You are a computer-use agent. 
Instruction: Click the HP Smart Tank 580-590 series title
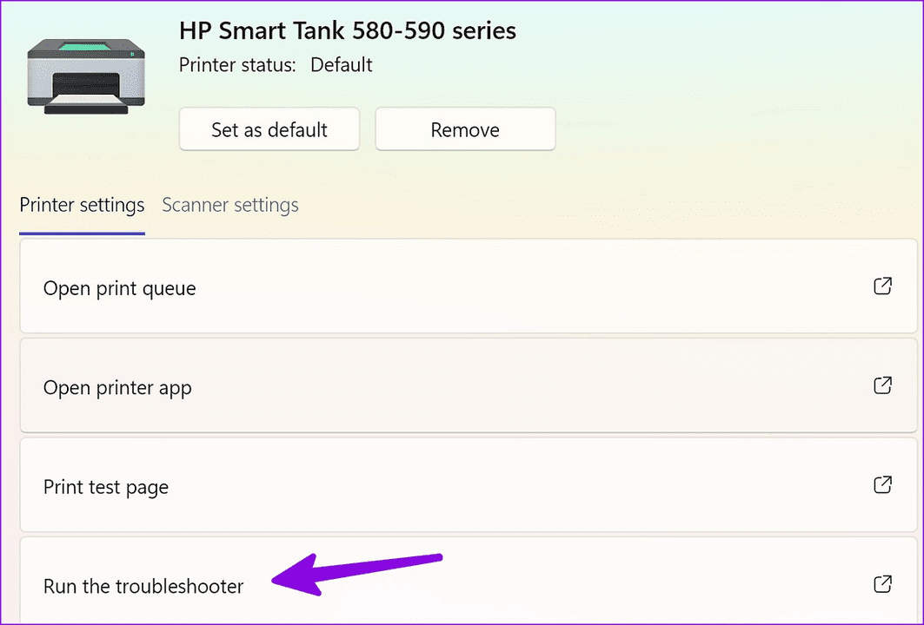point(348,31)
